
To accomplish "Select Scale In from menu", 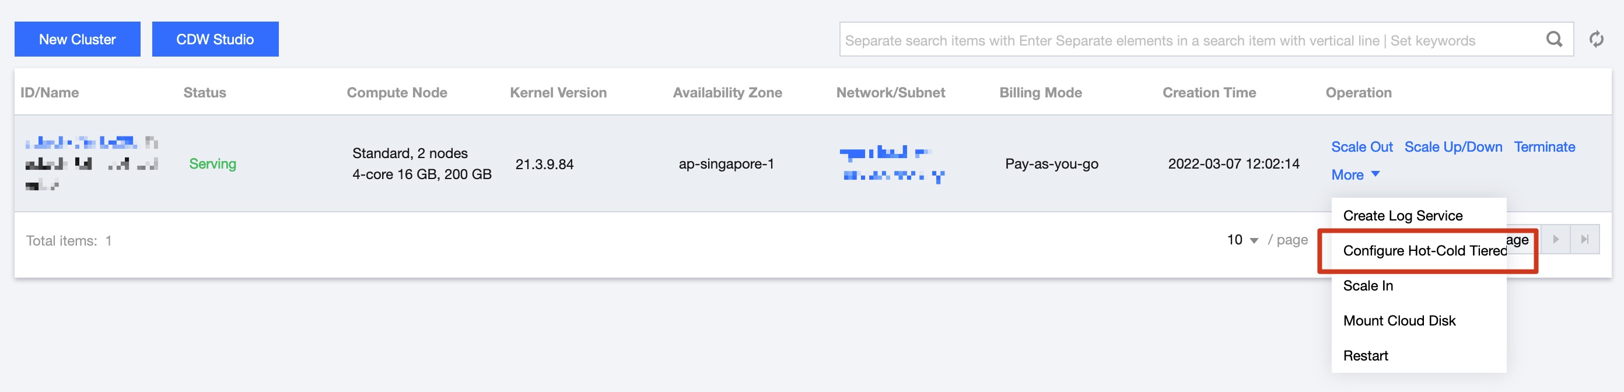I will [x=1368, y=285].
